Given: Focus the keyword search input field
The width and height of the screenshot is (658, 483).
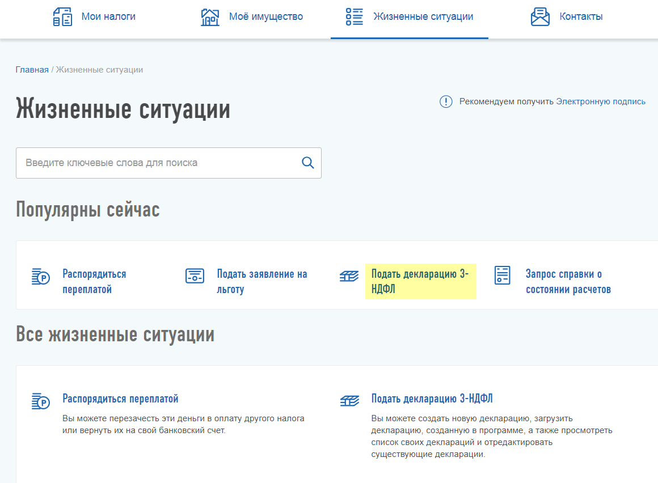Looking at the screenshot, I should [168, 163].
